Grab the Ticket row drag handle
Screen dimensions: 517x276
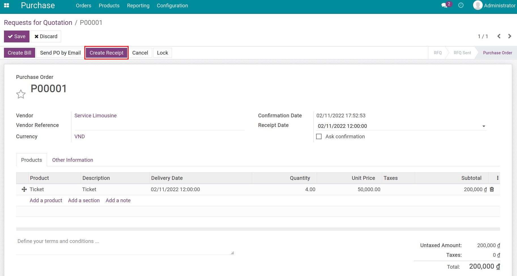pos(24,189)
